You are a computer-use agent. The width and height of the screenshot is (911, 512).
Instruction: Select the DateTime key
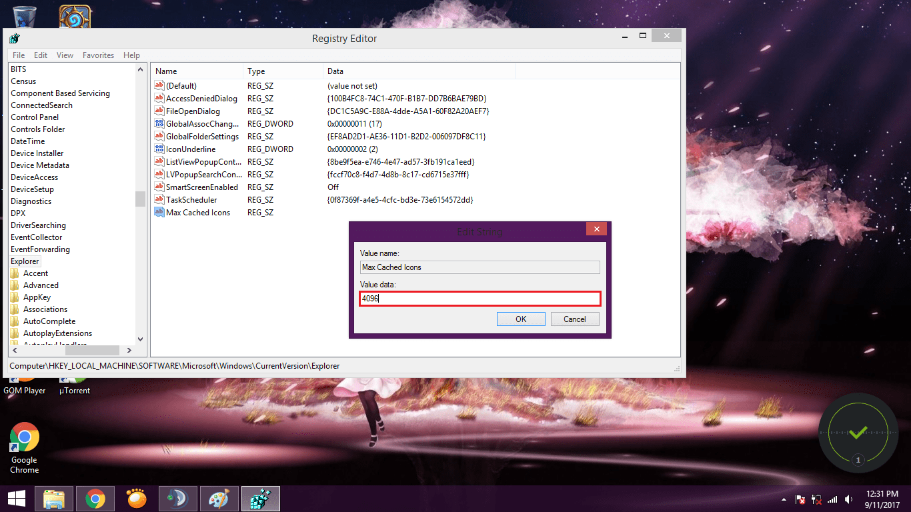coord(28,141)
